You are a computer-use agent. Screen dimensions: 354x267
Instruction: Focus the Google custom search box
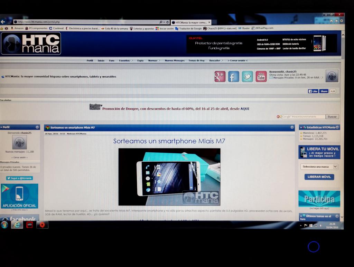pos(304,117)
